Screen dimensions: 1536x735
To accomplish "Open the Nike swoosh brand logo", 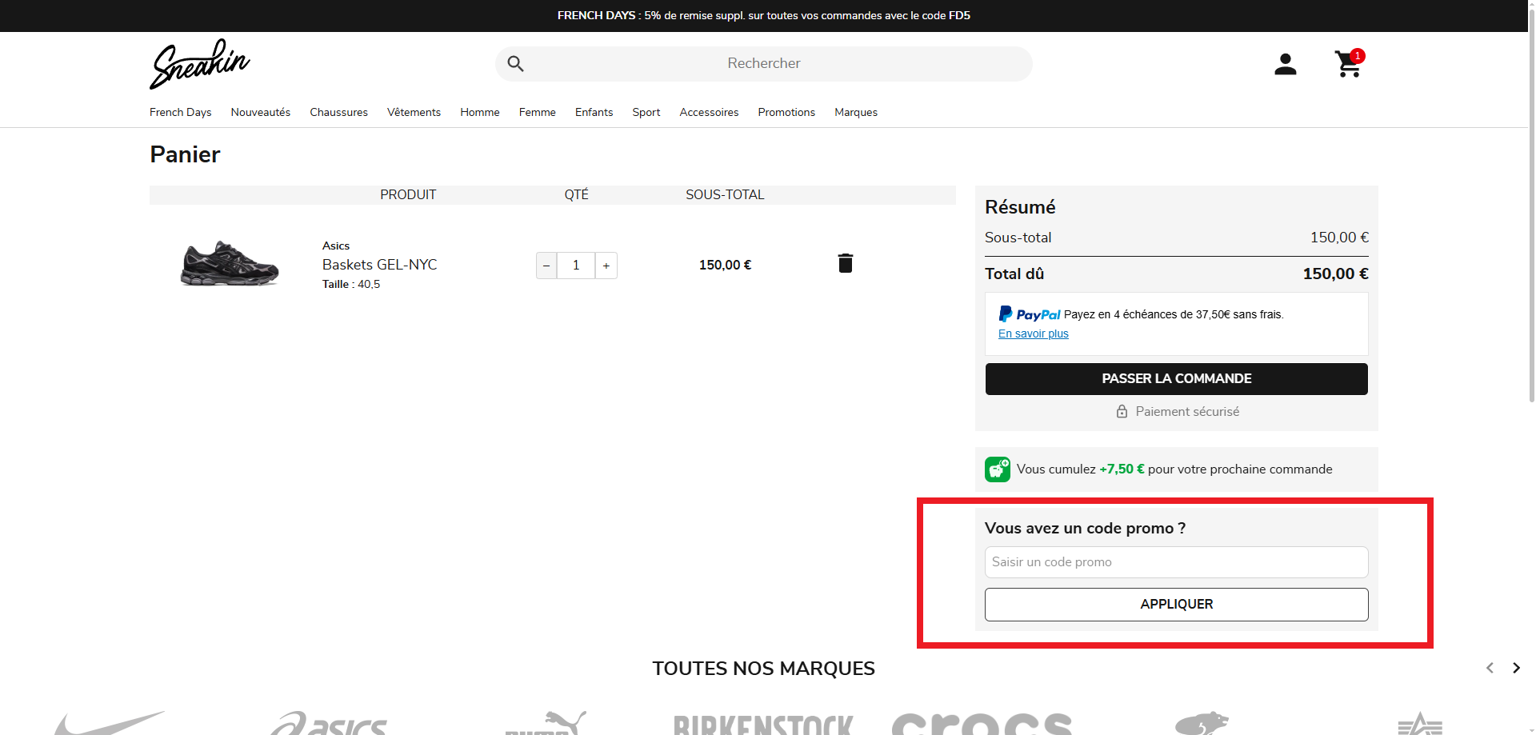I will click(x=110, y=723).
